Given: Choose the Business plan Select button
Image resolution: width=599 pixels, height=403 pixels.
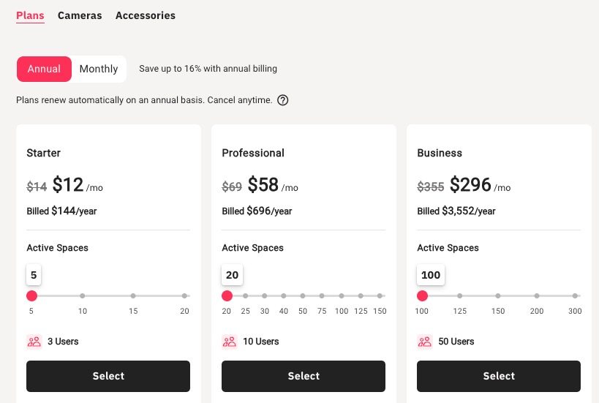Looking at the screenshot, I should click(499, 376).
